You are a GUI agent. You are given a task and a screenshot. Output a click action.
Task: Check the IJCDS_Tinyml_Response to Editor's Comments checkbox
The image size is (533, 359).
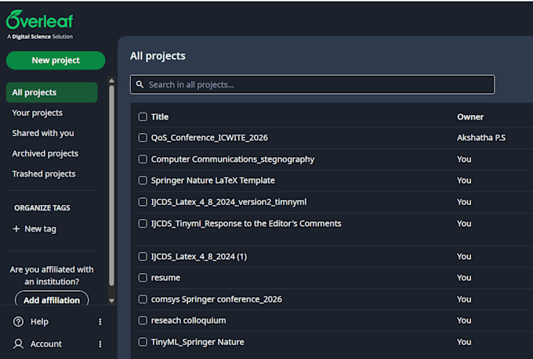(x=143, y=223)
